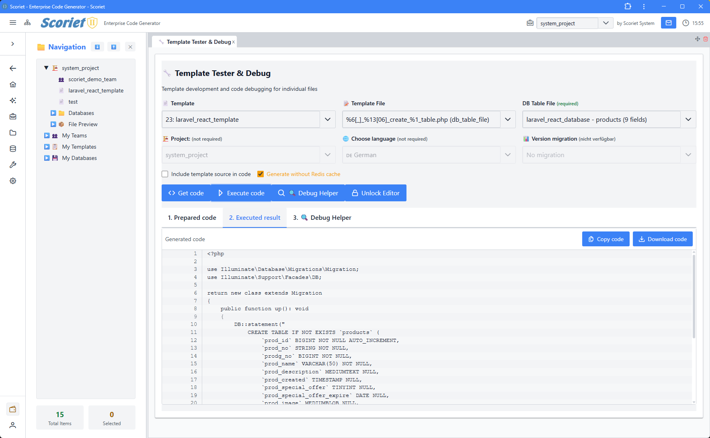Collapse the system_project tree node

[46, 68]
